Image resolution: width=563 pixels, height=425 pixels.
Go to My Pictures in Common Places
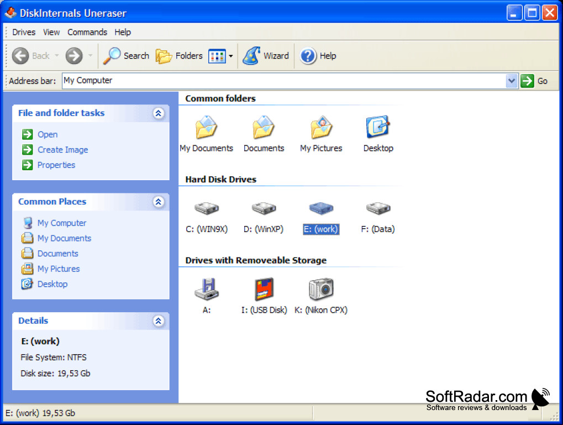[59, 269]
